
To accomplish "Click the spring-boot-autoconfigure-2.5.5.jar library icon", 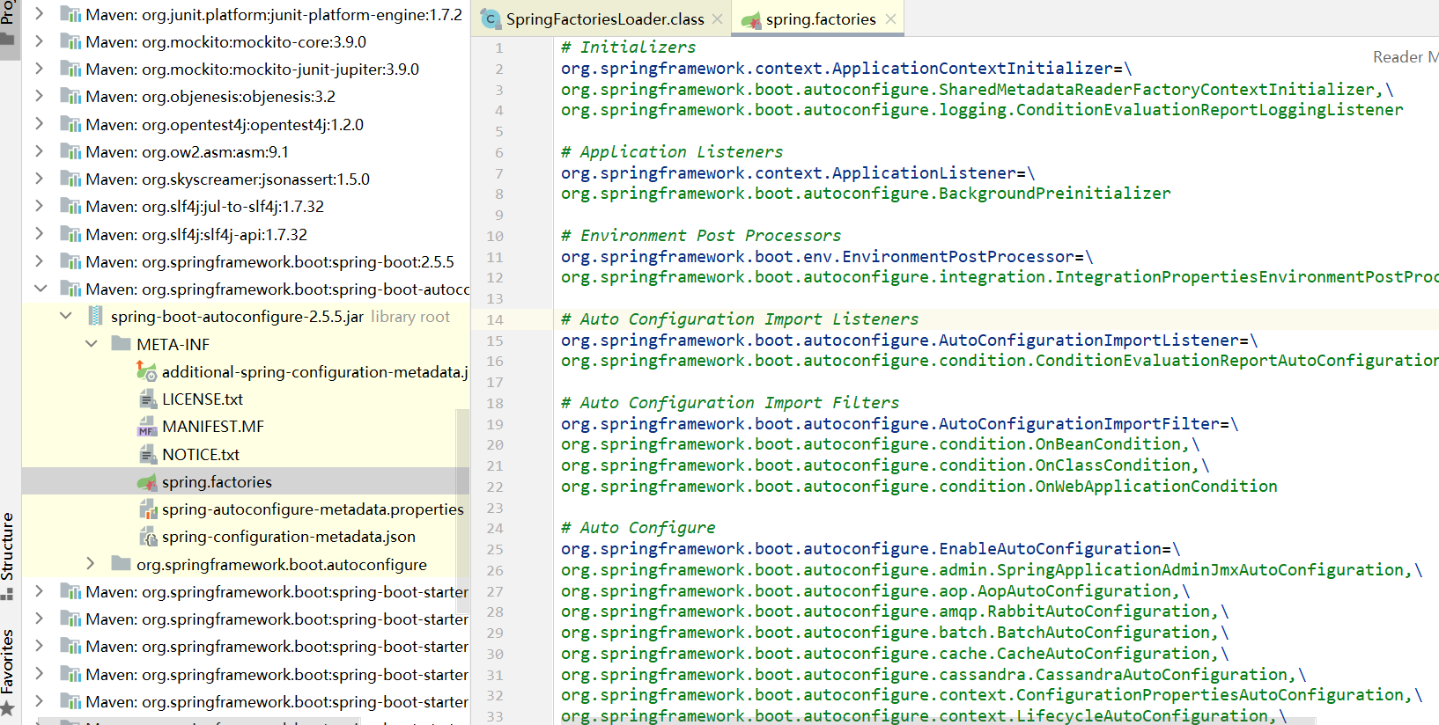I will pyautogui.click(x=95, y=317).
